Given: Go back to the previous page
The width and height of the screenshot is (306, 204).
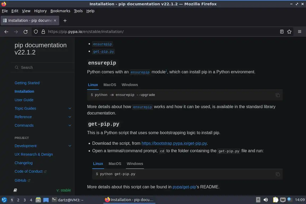Looking at the screenshot, I should [x=6, y=32].
